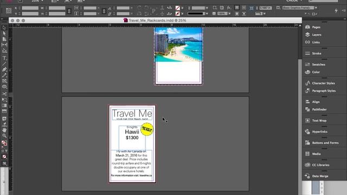Select the Eyedropper tool
The image size is (347, 195).
click(4, 124)
